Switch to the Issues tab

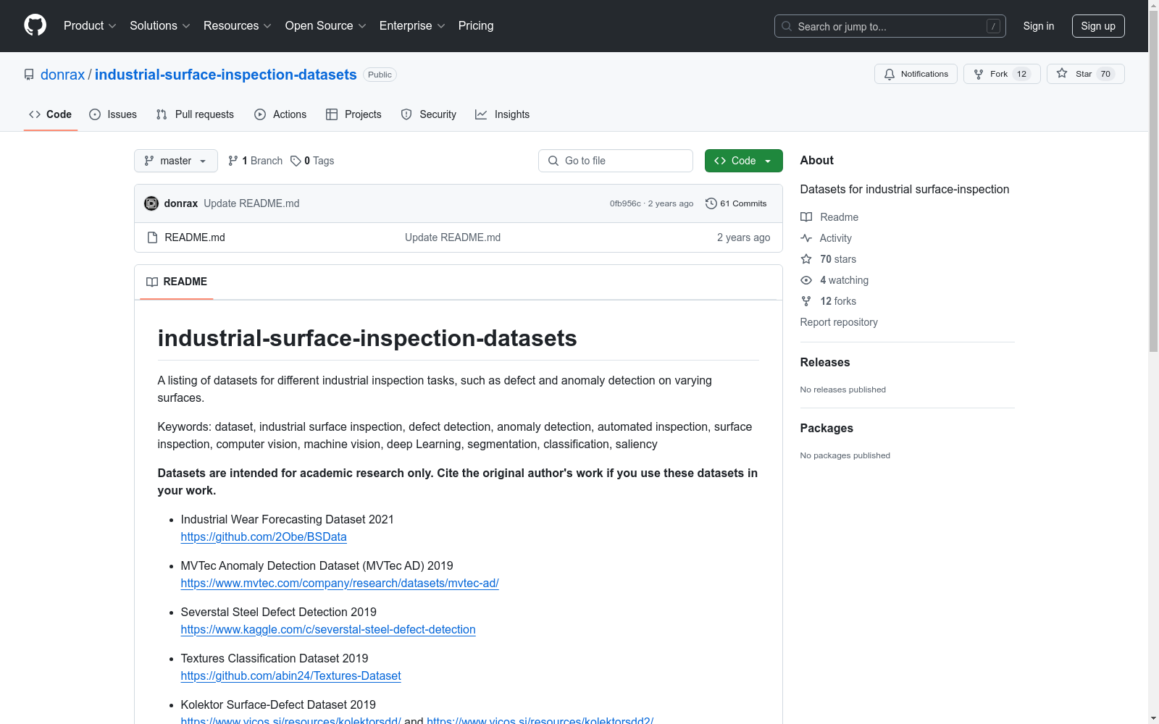(112, 114)
